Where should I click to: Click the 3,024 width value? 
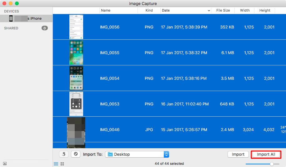click(x=248, y=129)
